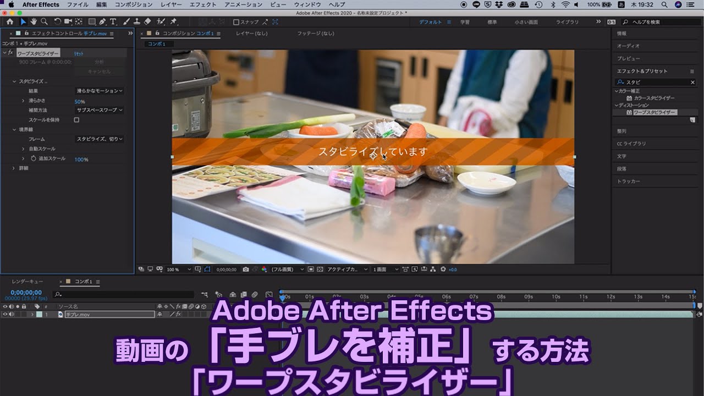Click the reset exposure icon in viewer
Image resolution: width=704 pixels, height=396 pixels.
click(x=443, y=269)
